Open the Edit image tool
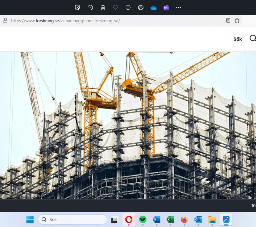Image resolution: width=256 pixels, height=227 pixels. click(78, 8)
